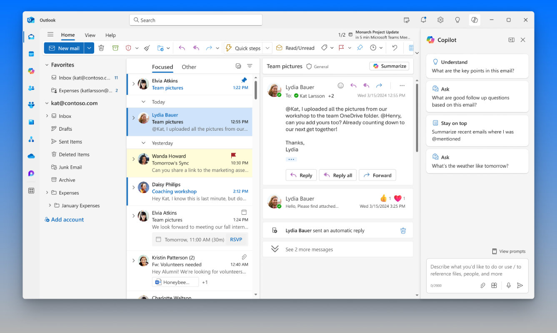Click the Forward button below the message

click(x=377, y=175)
